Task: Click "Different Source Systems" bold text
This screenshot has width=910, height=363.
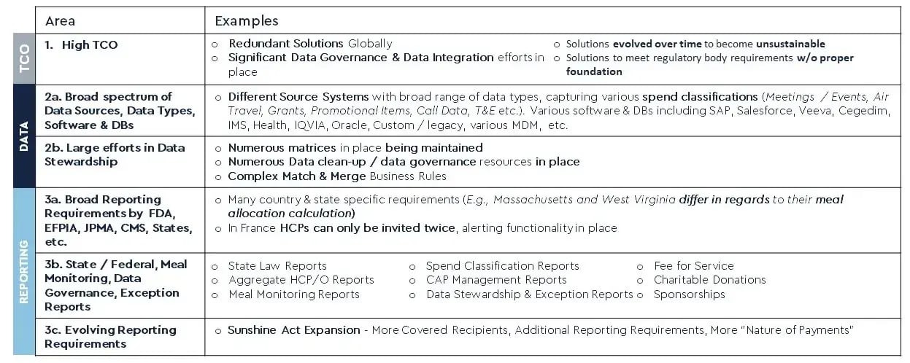Action: point(298,97)
